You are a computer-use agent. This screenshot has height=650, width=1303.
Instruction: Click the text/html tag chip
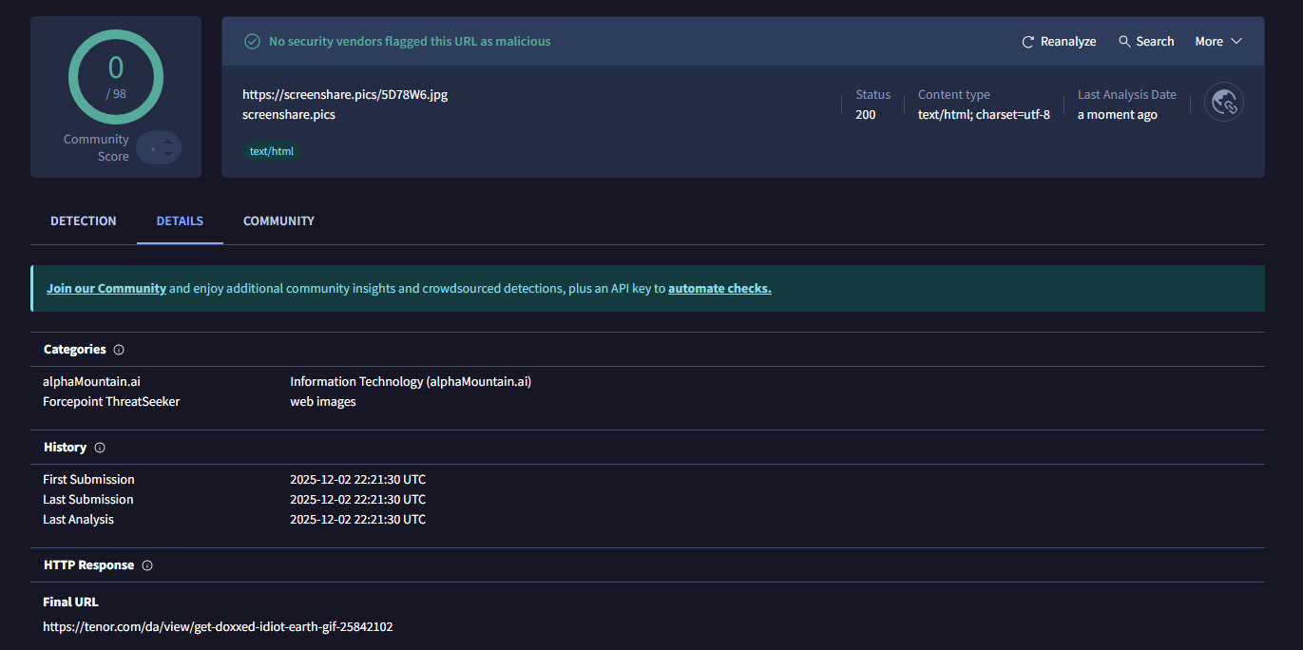(x=272, y=151)
